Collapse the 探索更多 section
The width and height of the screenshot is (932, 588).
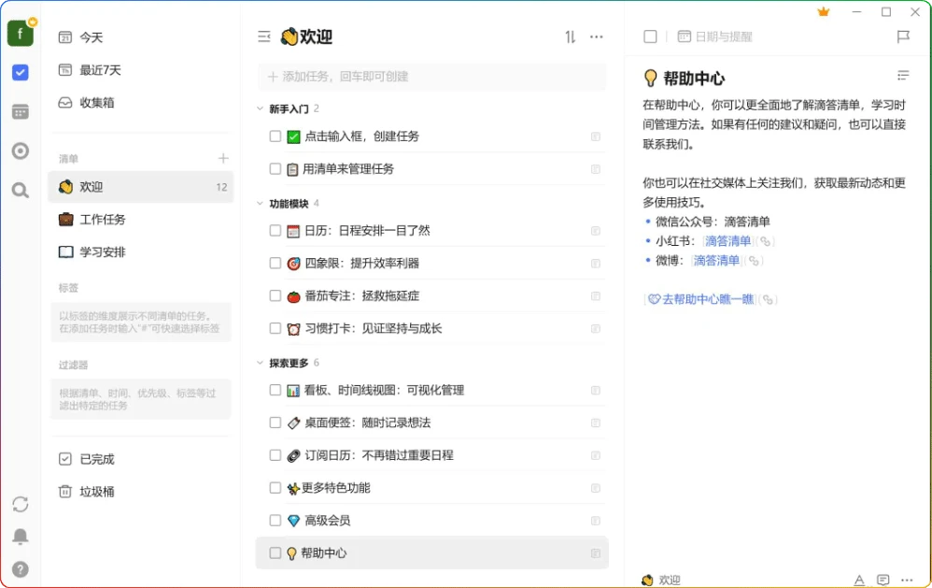(x=261, y=363)
